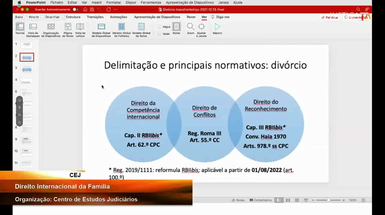This screenshot has height=215, width=385.
Task: Open the Transições ribbon tab
Action: [95, 17]
